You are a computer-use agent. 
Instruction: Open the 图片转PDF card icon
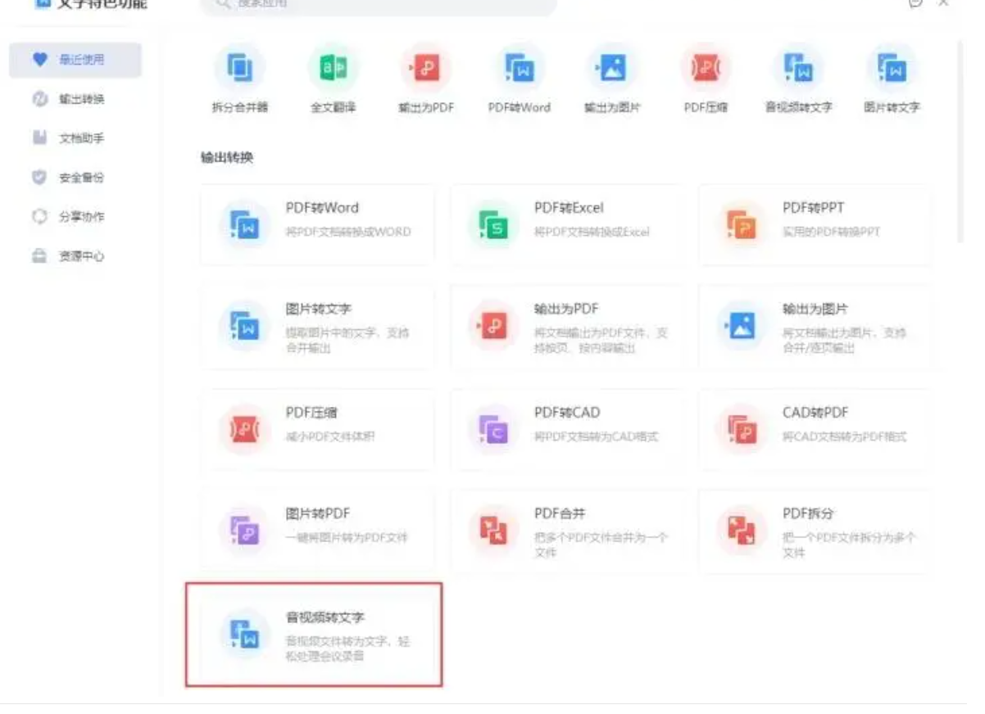(244, 531)
